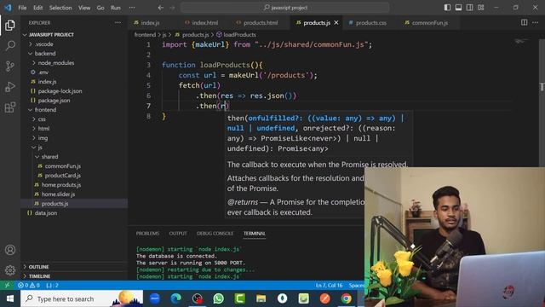Open the Edit menu
545x307 pixels.
click(37, 8)
